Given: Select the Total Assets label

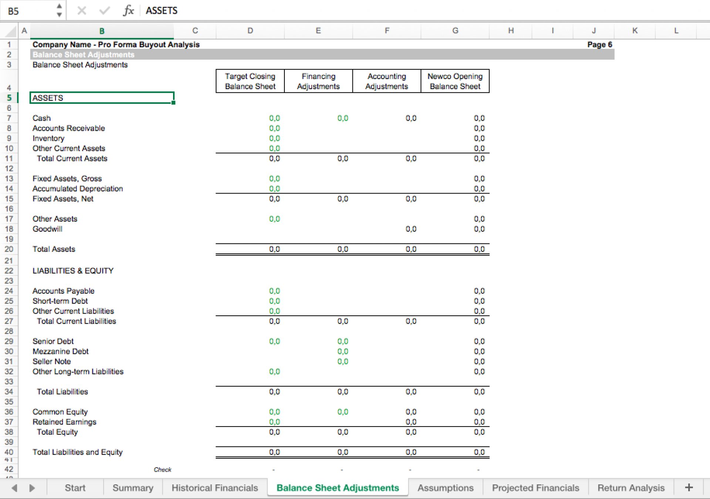Looking at the screenshot, I should [x=54, y=249].
